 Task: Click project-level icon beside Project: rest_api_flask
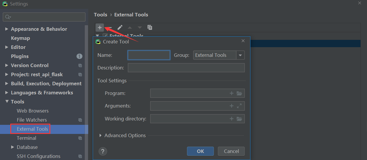(x=80, y=74)
